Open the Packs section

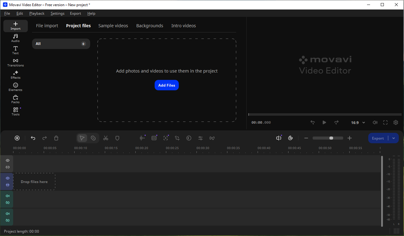[x=16, y=99]
